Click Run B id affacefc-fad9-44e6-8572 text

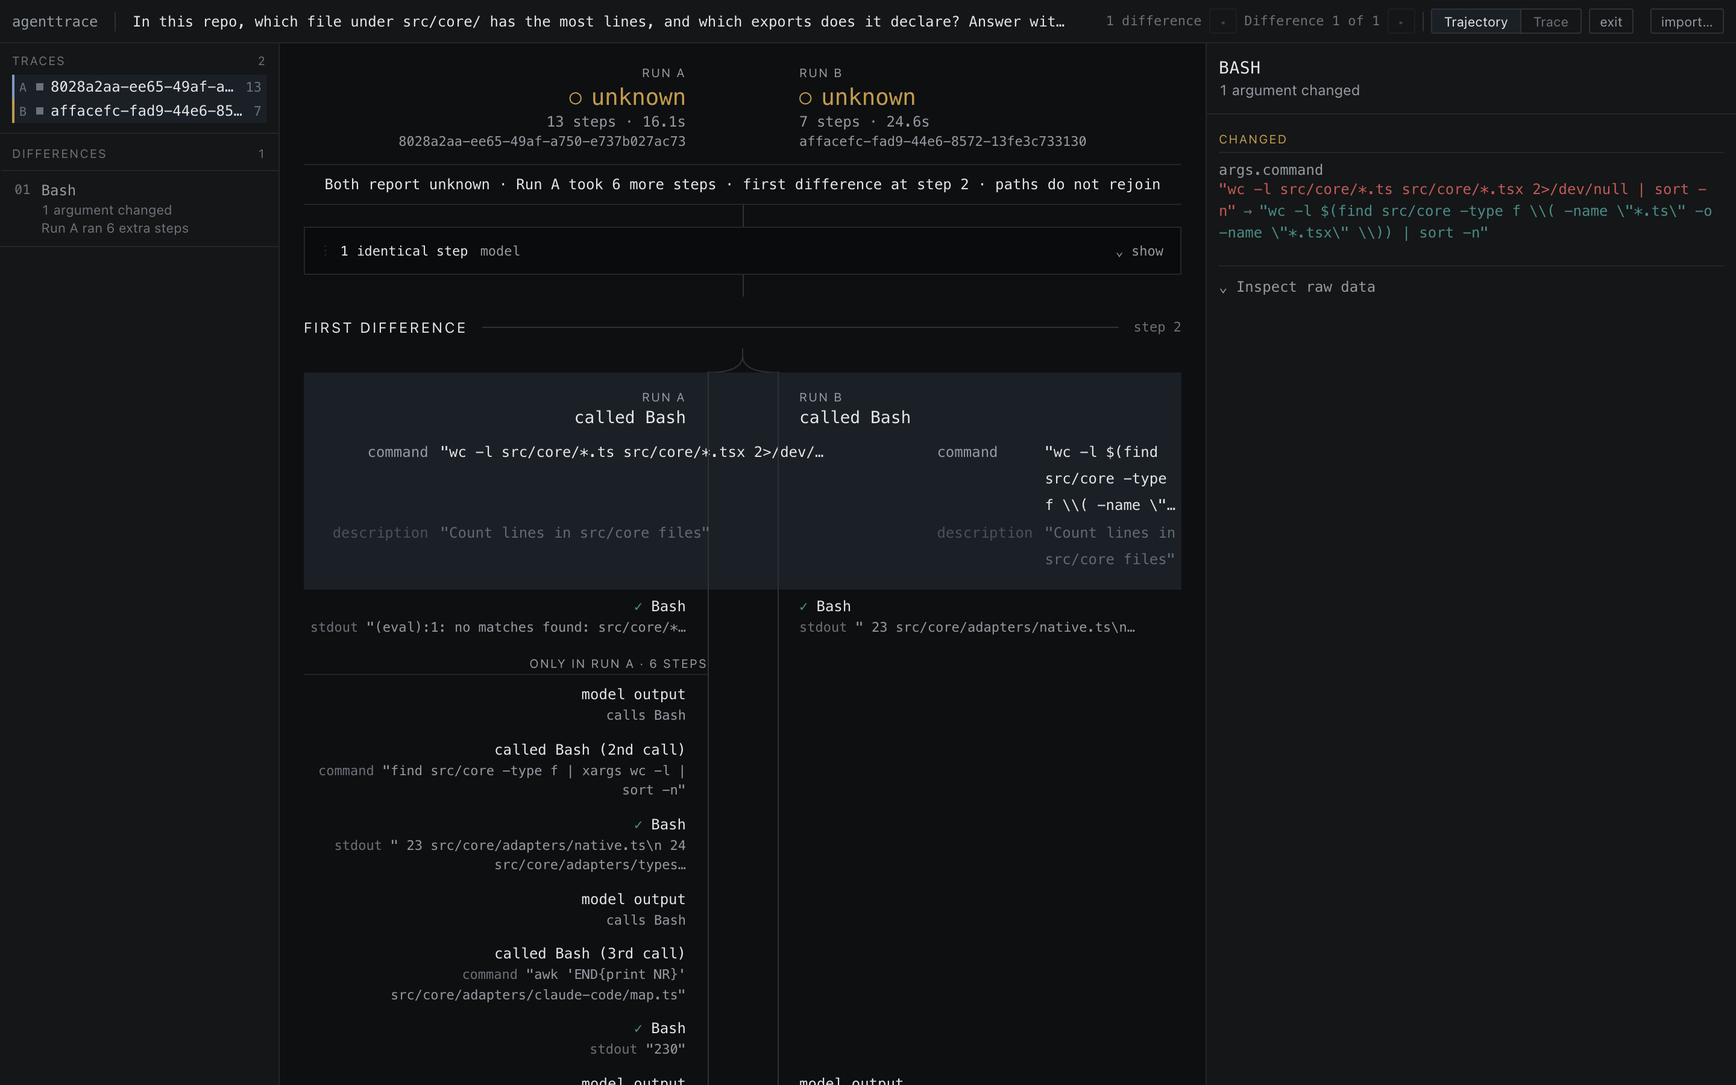pos(943,142)
